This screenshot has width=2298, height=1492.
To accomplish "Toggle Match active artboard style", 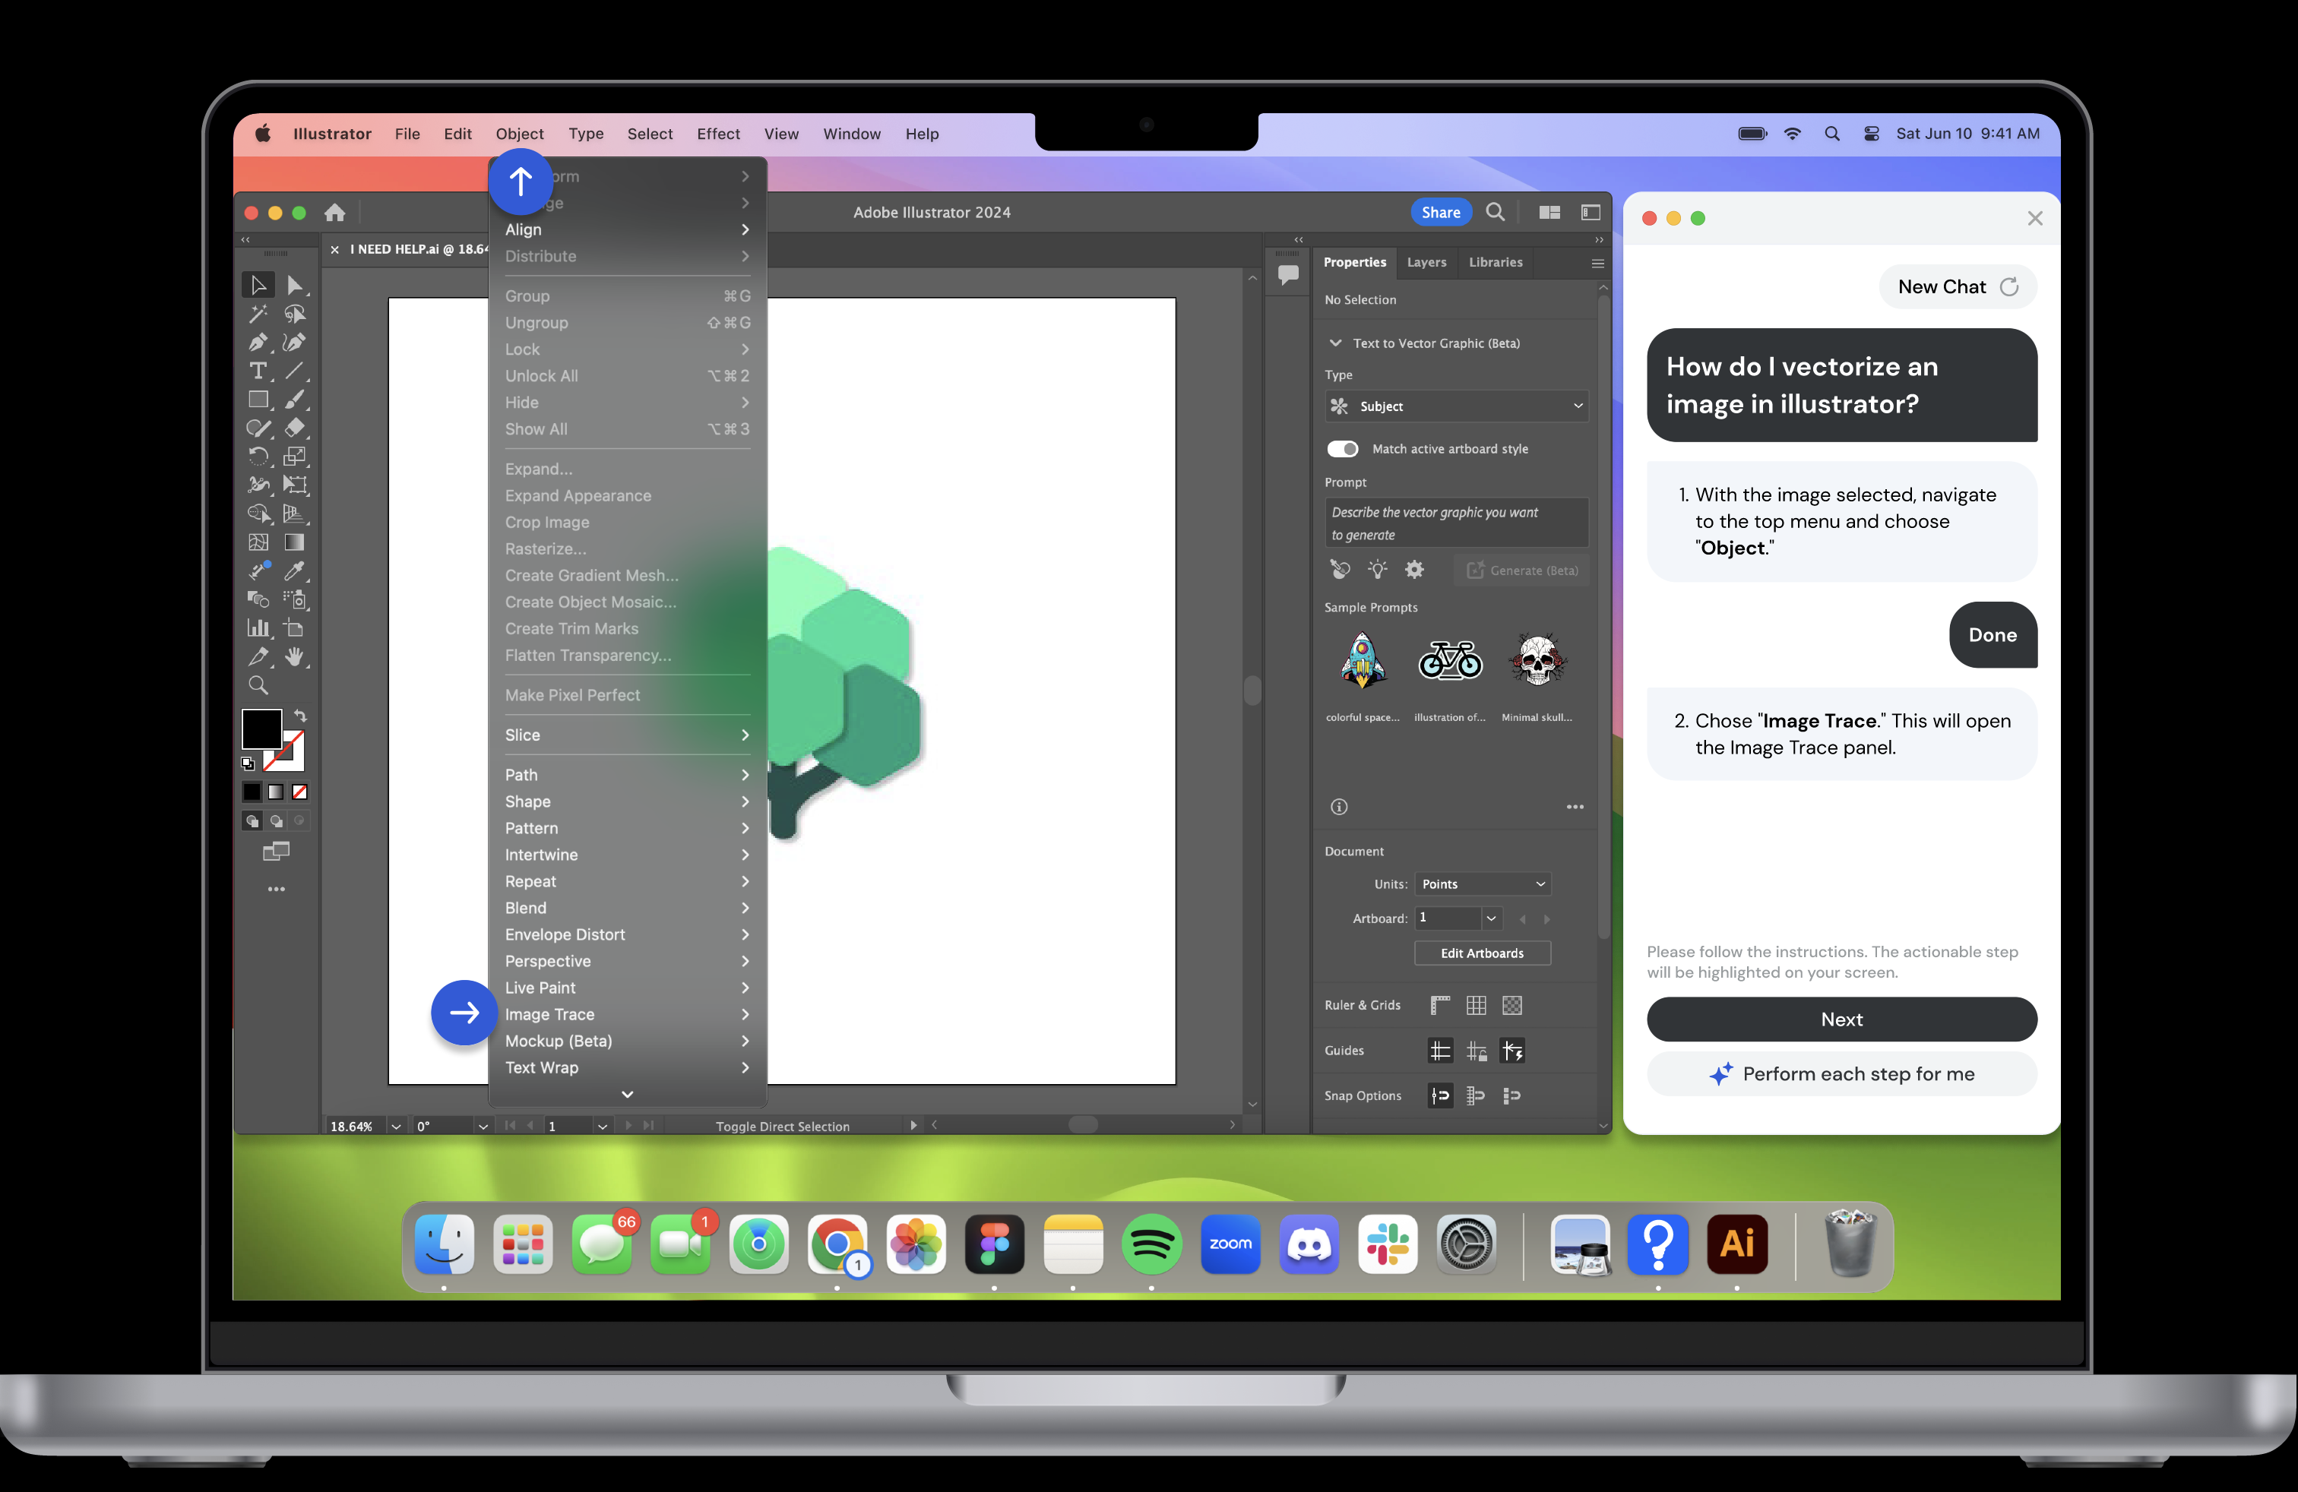I will [1342, 449].
